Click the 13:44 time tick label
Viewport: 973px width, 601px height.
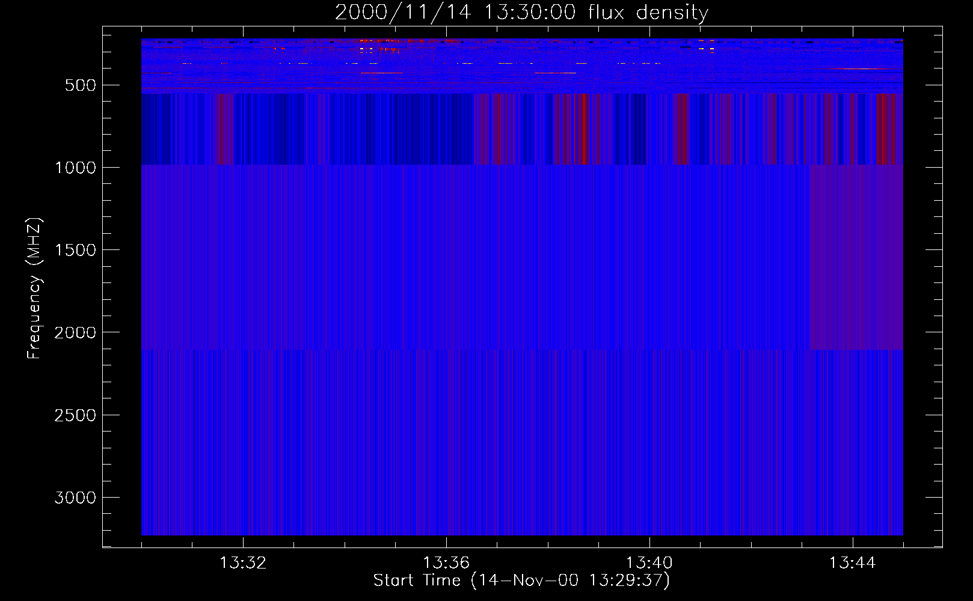(x=852, y=563)
